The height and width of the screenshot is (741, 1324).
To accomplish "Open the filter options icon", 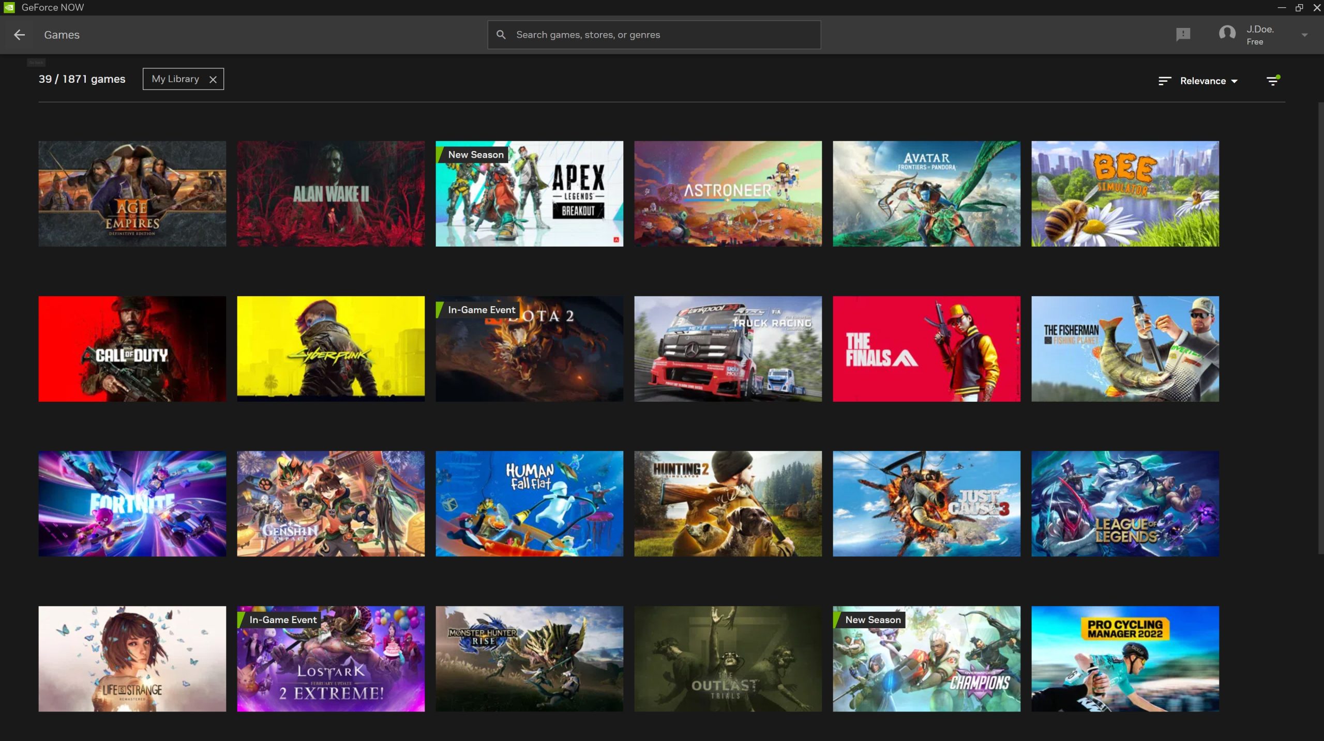I will (x=1273, y=81).
